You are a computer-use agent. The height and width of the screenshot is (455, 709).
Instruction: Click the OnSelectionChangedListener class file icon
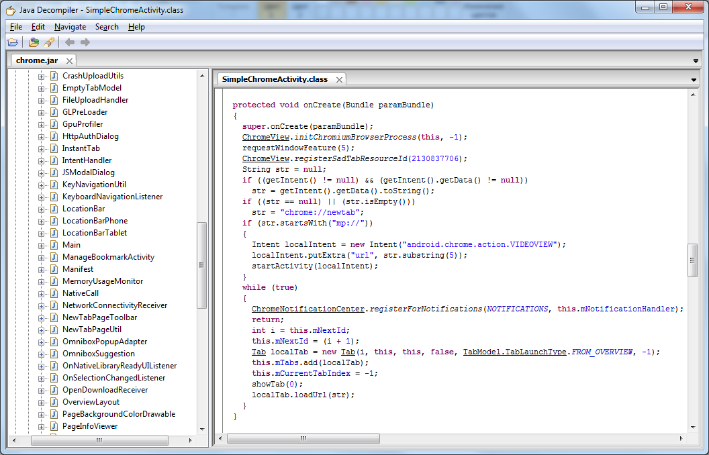pyautogui.click(x=54, y=378)
